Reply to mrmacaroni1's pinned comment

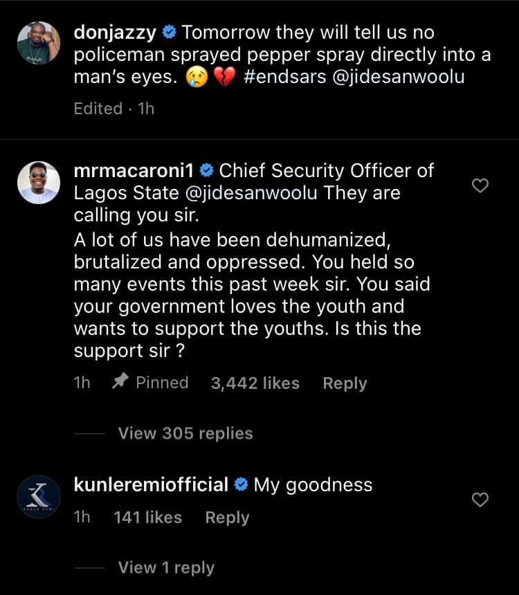pyautogui.click(x=345, y=383)
